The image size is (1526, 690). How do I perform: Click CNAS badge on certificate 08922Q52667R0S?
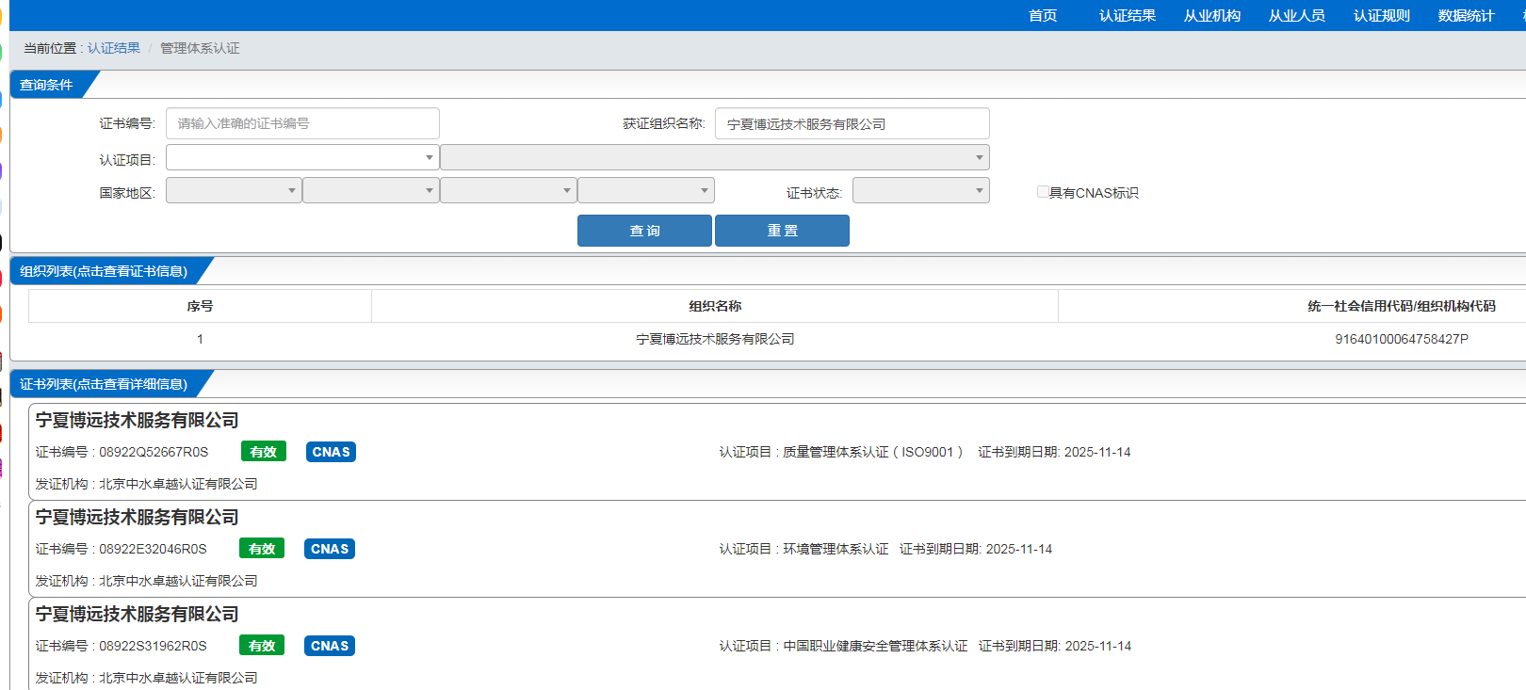tap(331, 452)
